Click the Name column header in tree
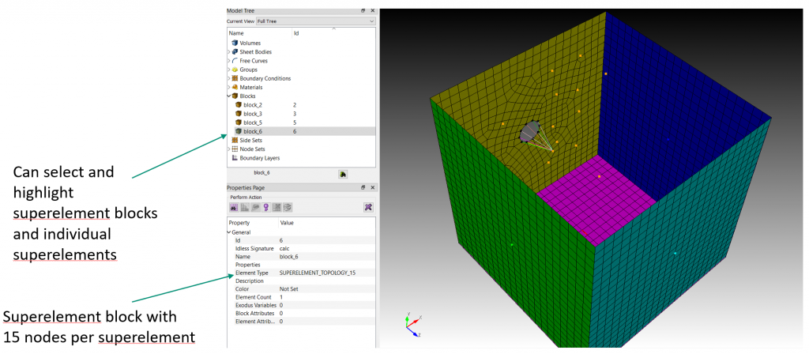Screen dimensions: 809x354 click(x=237, y=33)
